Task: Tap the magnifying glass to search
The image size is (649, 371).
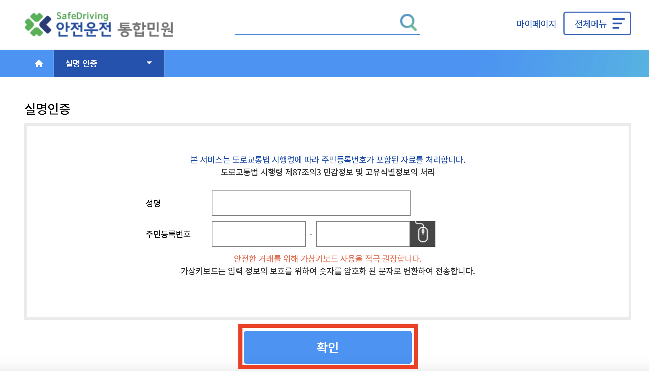Action: pyautogui.click(x=408, y=23)
